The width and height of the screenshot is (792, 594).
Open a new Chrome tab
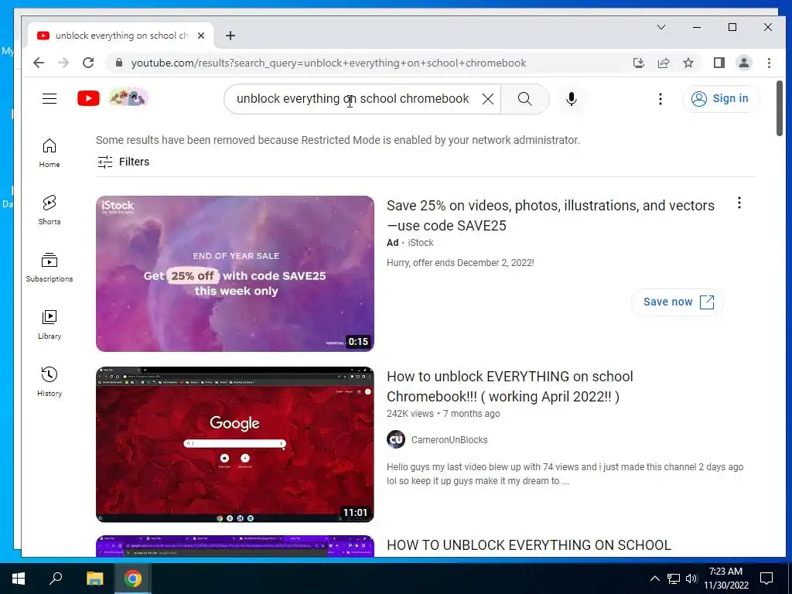[230, 36]
